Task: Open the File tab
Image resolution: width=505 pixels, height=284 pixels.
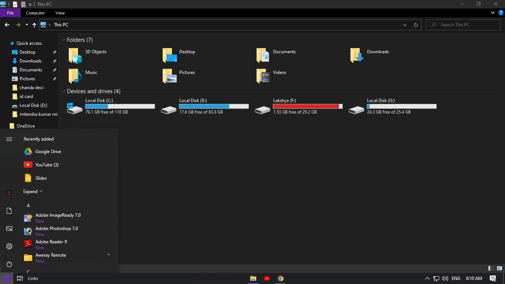Action: click(10, 13)
